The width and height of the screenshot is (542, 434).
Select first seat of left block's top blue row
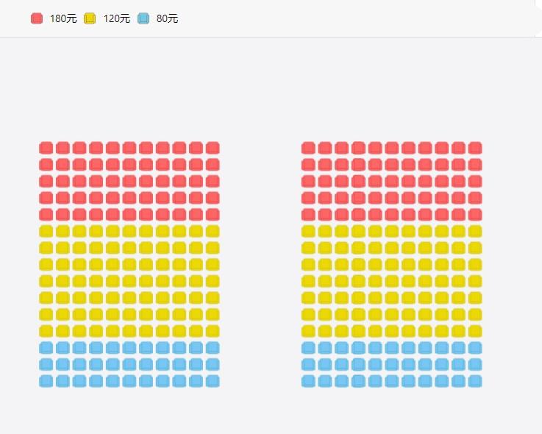pyautogui.click(x=46, y=347)
